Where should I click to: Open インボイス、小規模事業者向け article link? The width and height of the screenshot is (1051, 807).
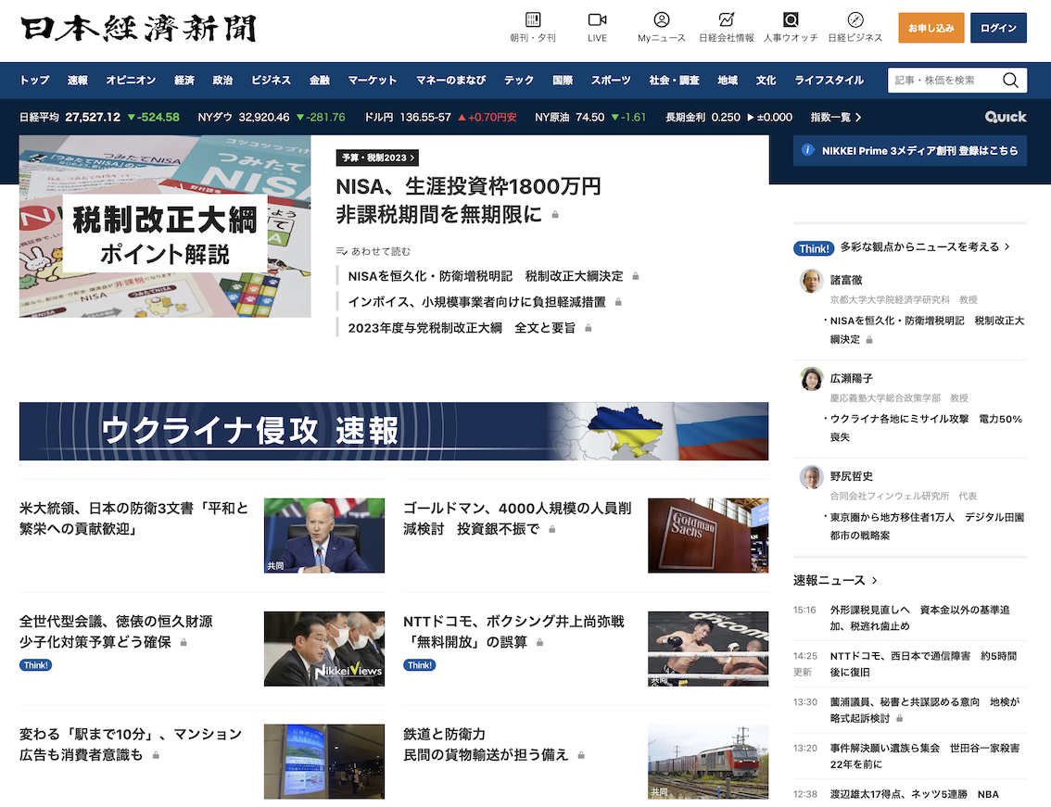click(x=476, y=302)
